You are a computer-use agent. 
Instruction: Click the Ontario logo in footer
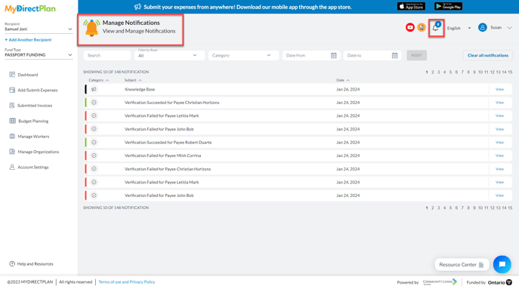click(x=500, y=282)
